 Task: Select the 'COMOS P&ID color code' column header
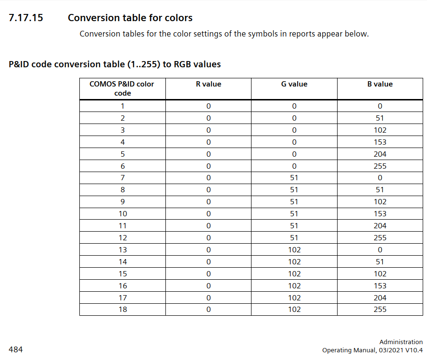pyautogui.click(x=122, y=88)
